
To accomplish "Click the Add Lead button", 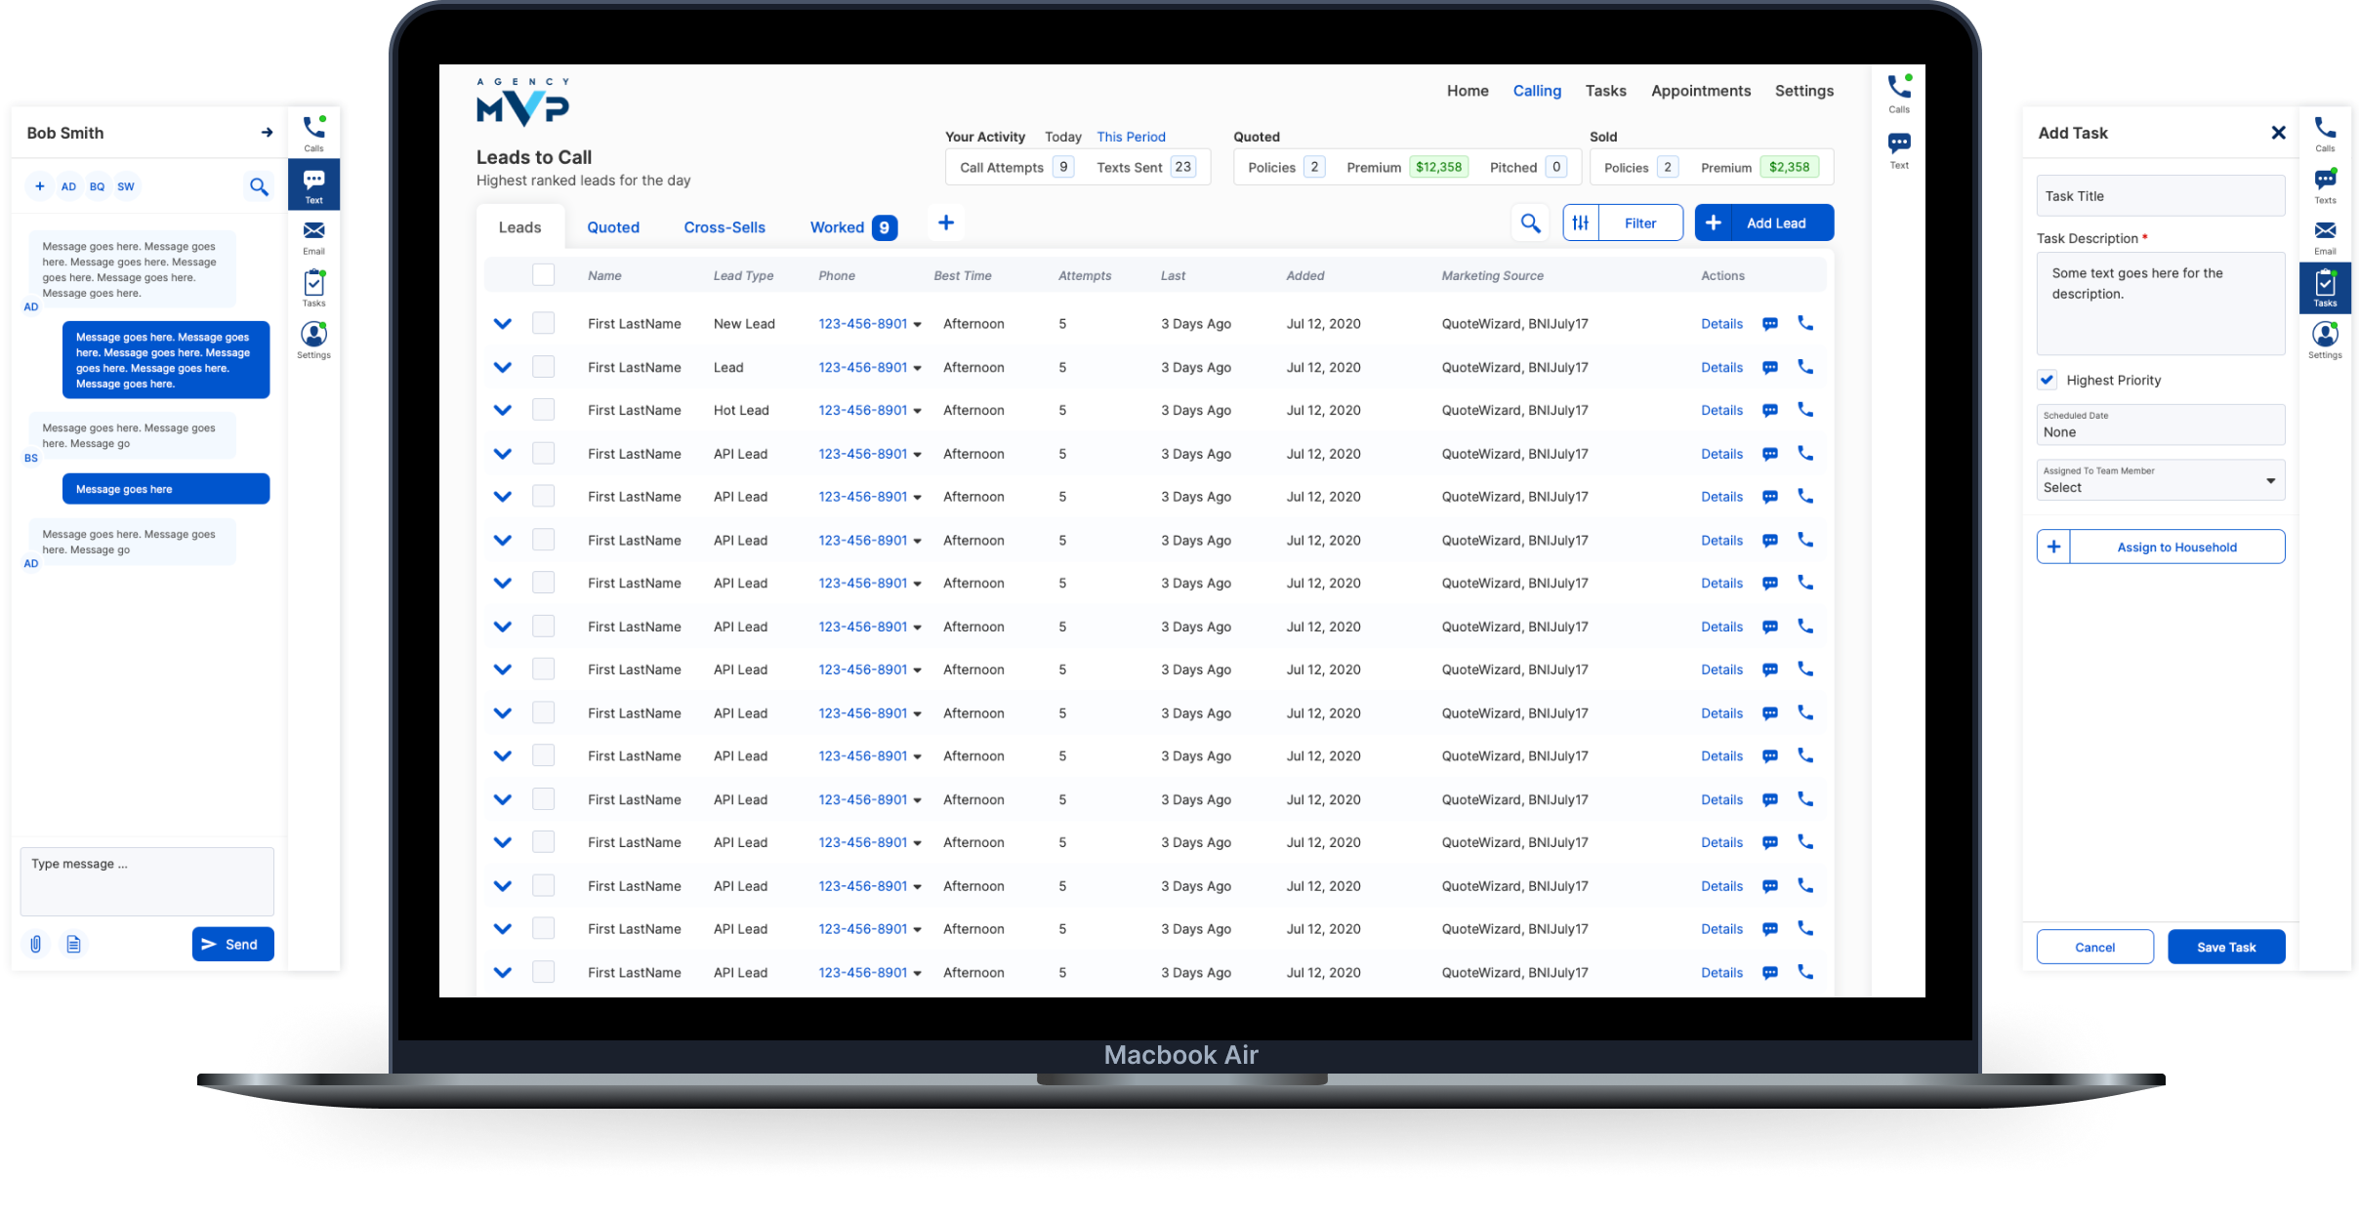I will (1763, 223).
